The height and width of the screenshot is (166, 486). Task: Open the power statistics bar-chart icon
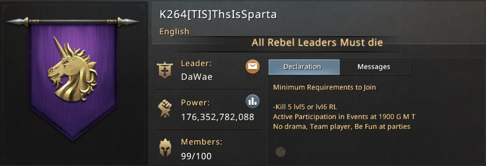[253, 101]
